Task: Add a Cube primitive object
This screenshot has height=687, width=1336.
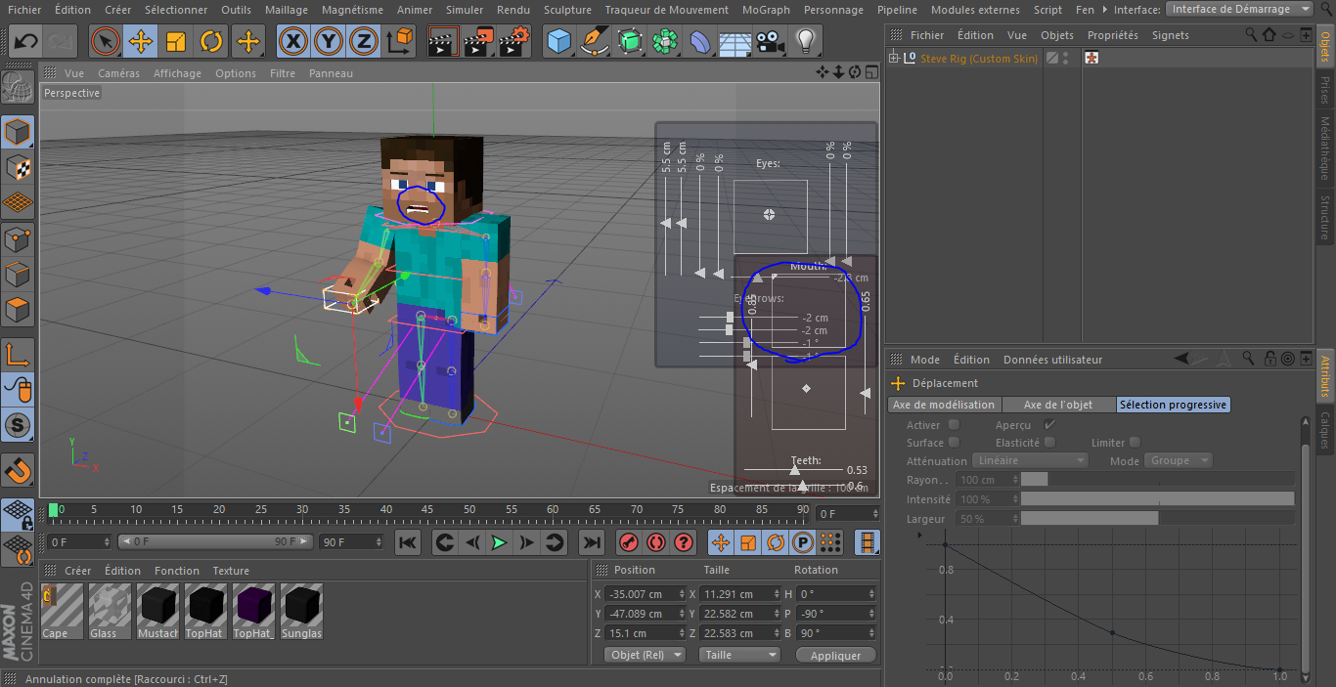Action: coord(559,42)
